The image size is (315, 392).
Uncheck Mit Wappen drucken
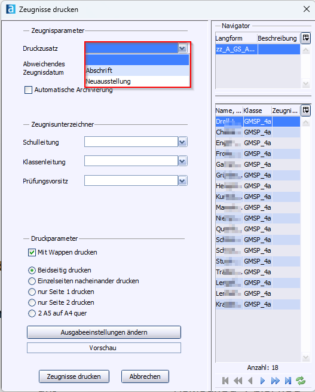tap(32, 253)
